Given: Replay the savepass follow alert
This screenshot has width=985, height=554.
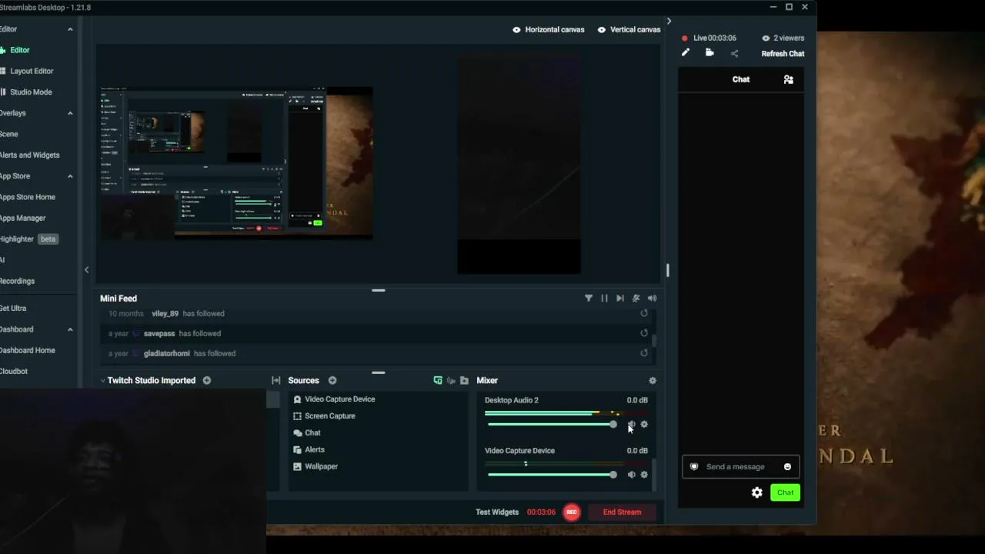Looking at the screenshot, I should (644, 334).
